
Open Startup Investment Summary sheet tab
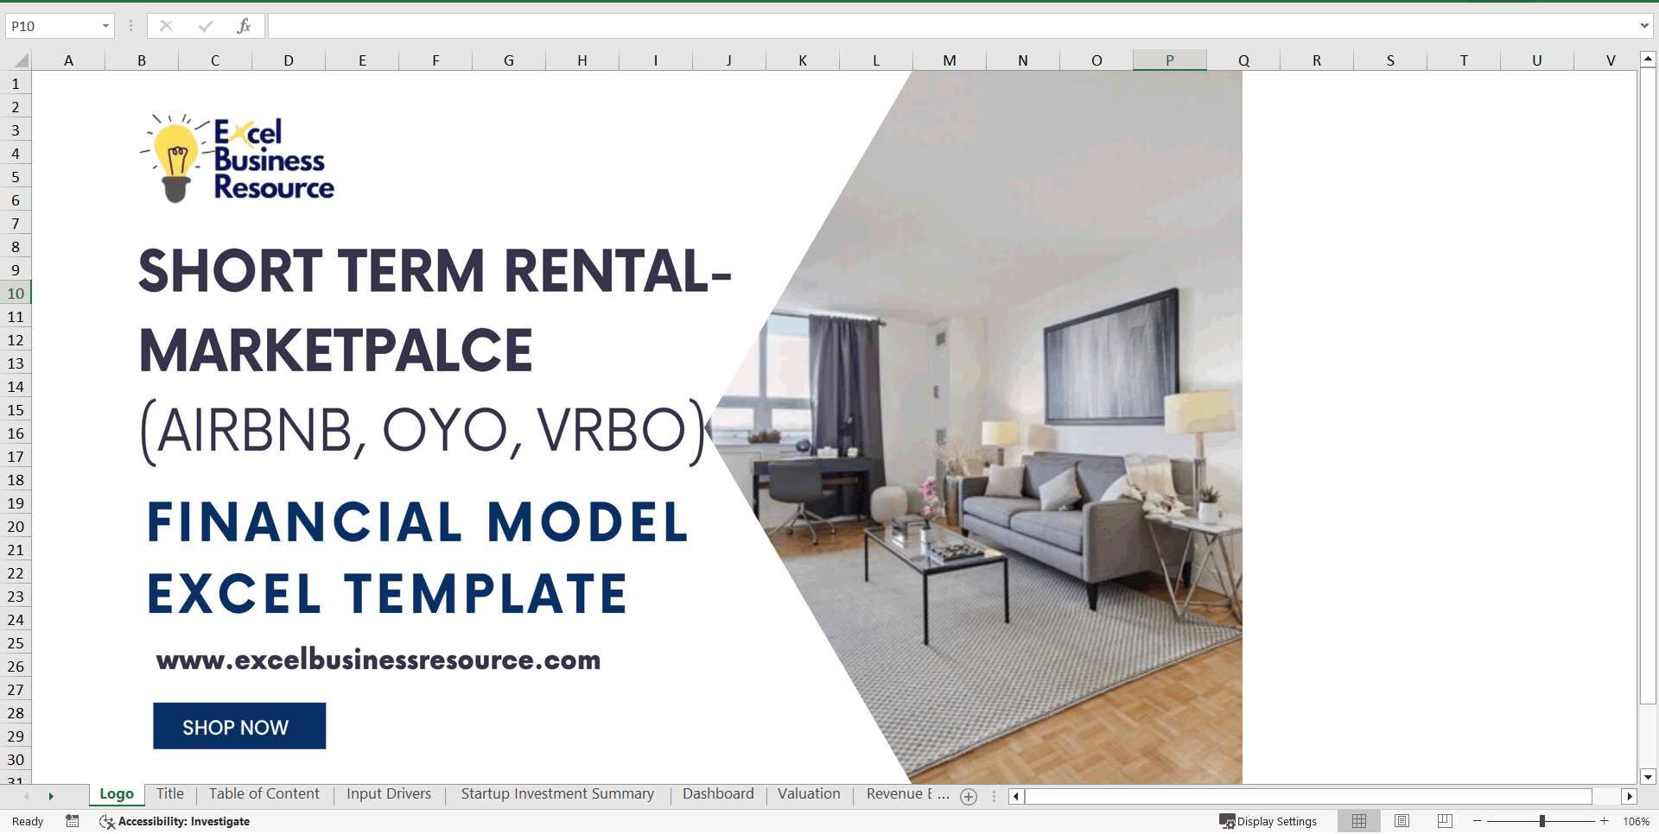click(x=557, y=794)
